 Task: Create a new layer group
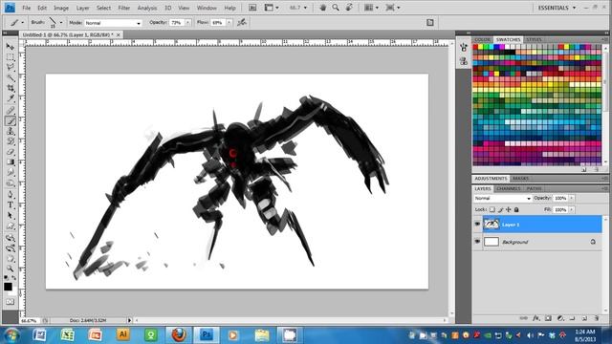572,318
